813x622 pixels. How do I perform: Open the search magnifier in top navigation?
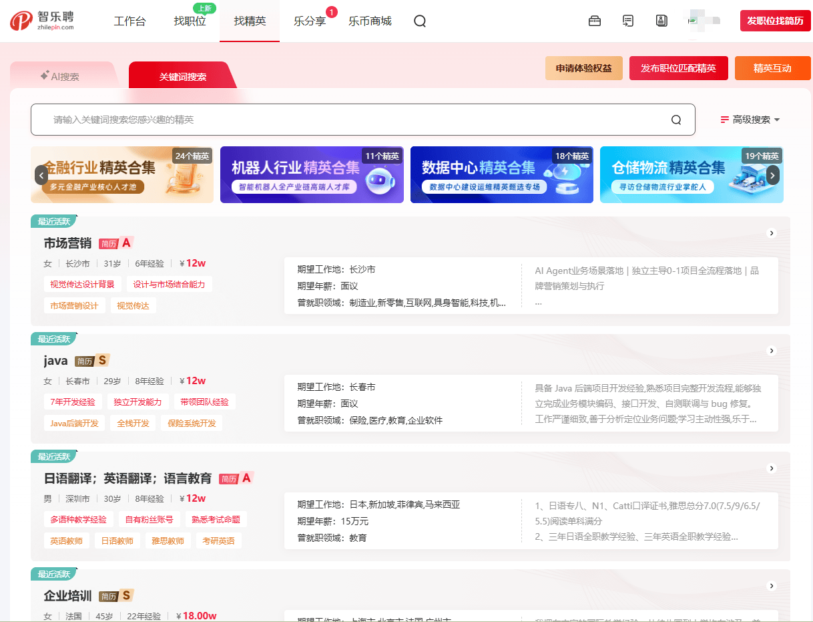point(420,21)
